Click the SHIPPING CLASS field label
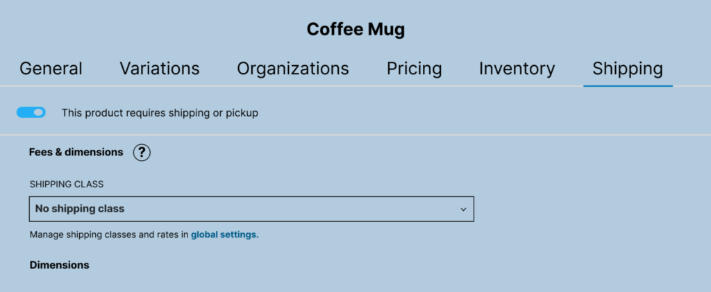Viewport: 711px width, 292px height. pos(66,184)
